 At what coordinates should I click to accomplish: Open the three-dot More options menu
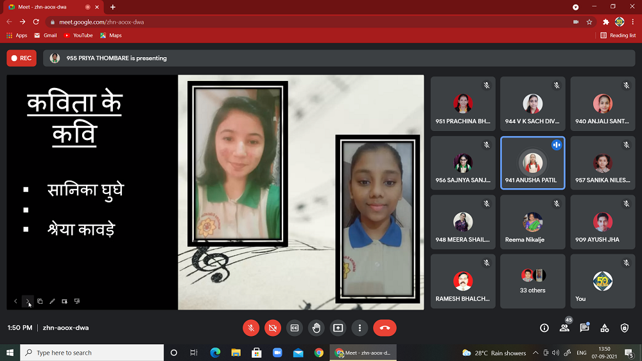click(x=360, y=328)
